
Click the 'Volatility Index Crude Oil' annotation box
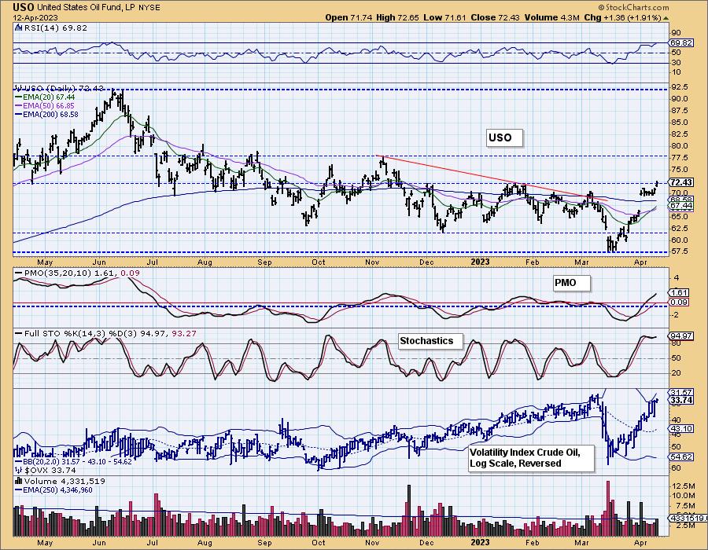tap(531, 459)
